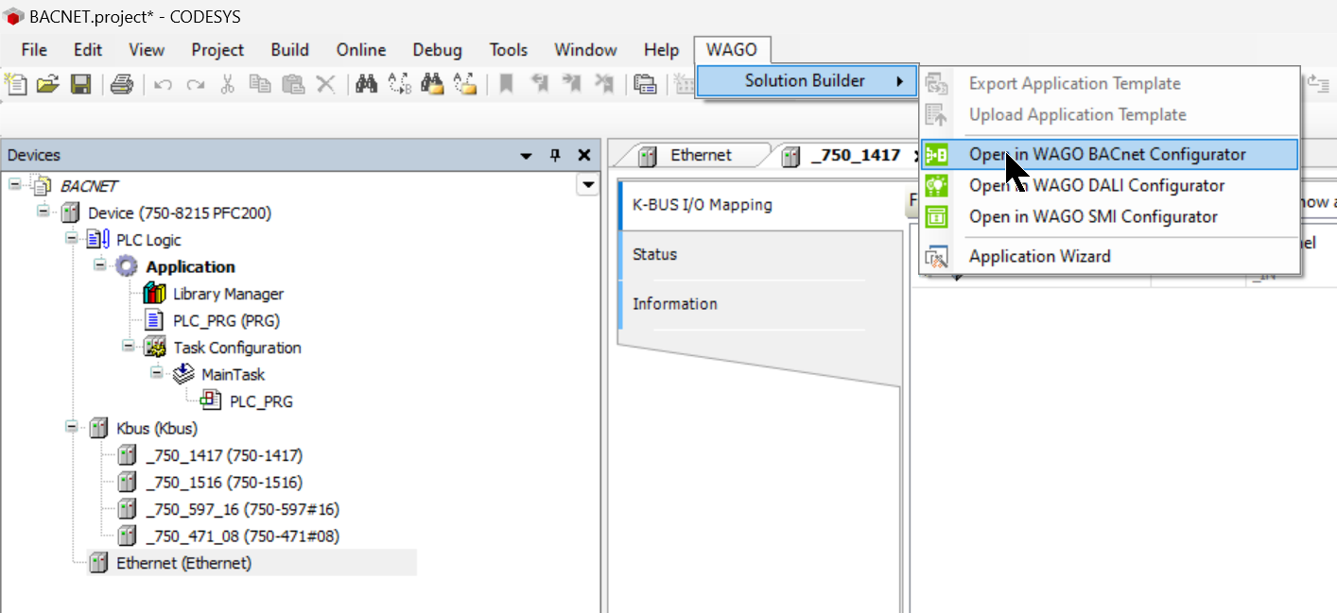This screenshot has height=613, width=1337.
Task: Collapse the PLC Logic node
Action: coord(71,238)
